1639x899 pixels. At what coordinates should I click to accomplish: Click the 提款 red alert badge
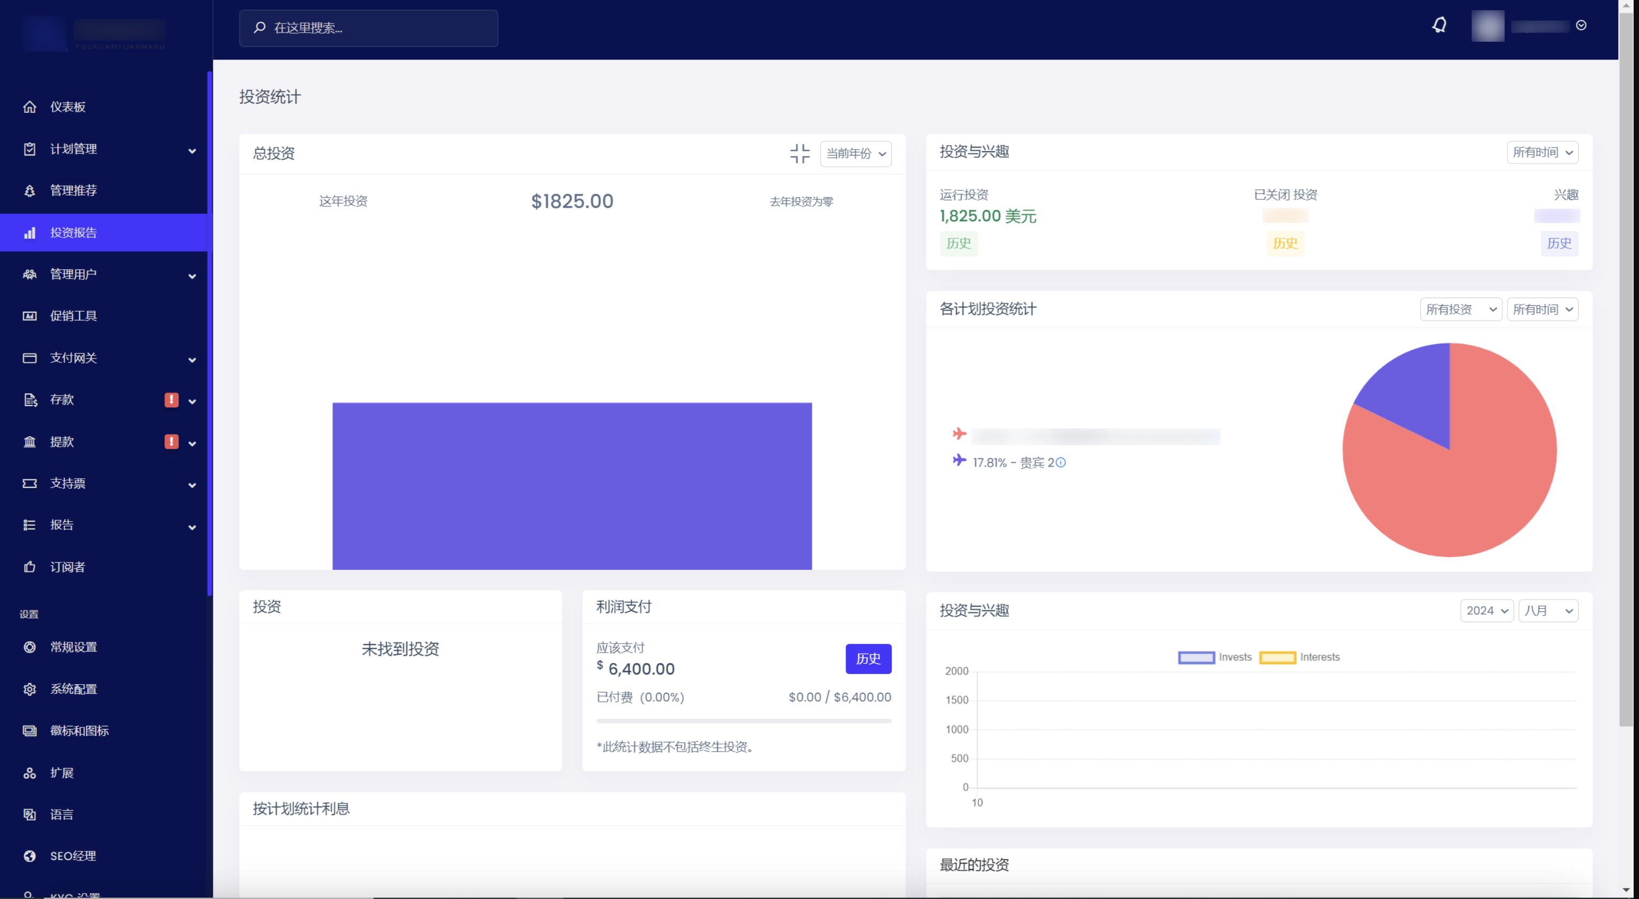[x=171, y=441]
